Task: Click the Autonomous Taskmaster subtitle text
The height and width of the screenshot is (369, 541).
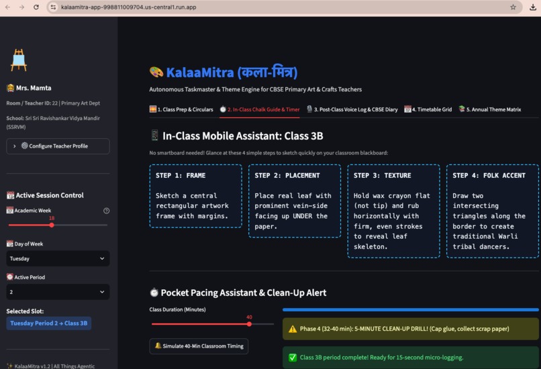Action: [x=255, y=89]
